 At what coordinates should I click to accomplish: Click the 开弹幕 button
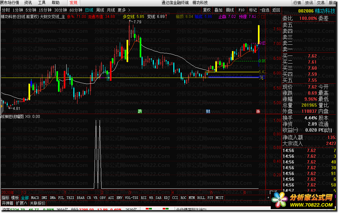[8, 203]
